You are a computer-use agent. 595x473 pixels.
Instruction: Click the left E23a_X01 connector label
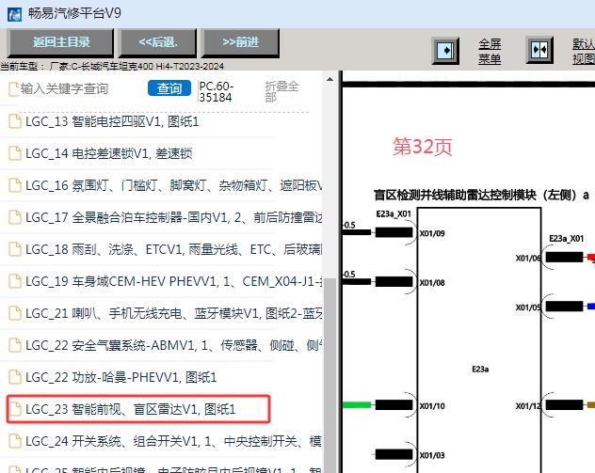tap(394, 214)
